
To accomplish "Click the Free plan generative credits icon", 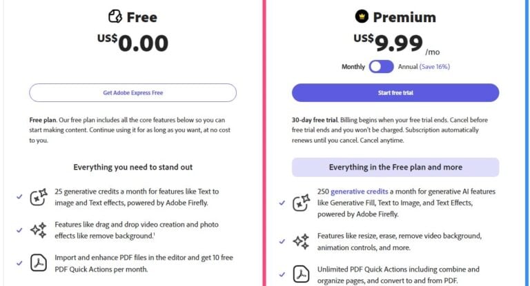I will (x=38, y=197).
